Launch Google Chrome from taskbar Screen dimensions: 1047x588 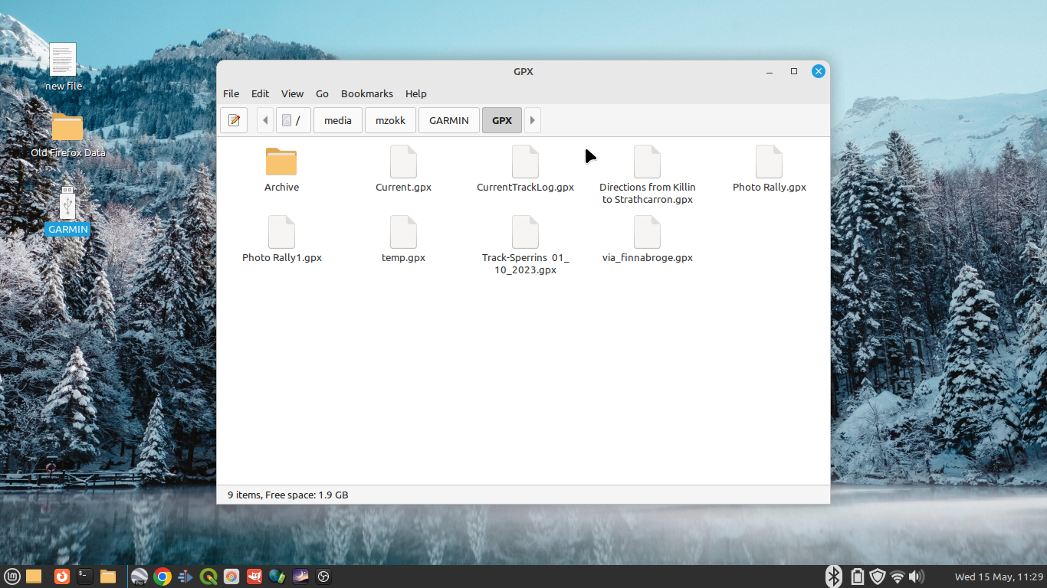(162, 577)
